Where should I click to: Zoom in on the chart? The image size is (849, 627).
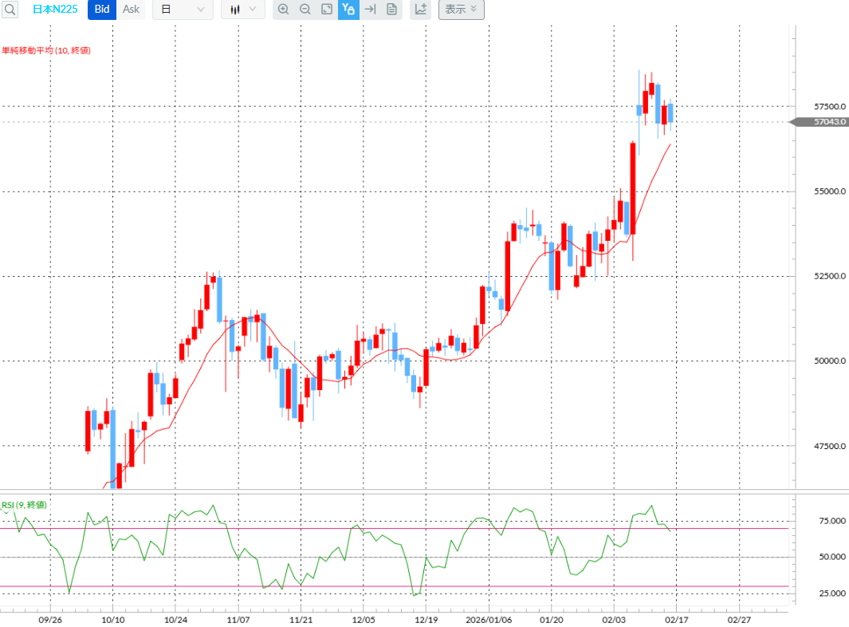(283, 10)
